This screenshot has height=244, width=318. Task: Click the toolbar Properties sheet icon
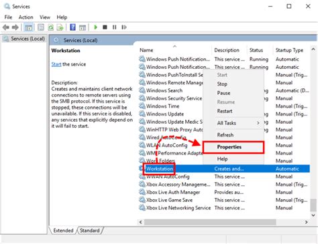pos(41,27)
